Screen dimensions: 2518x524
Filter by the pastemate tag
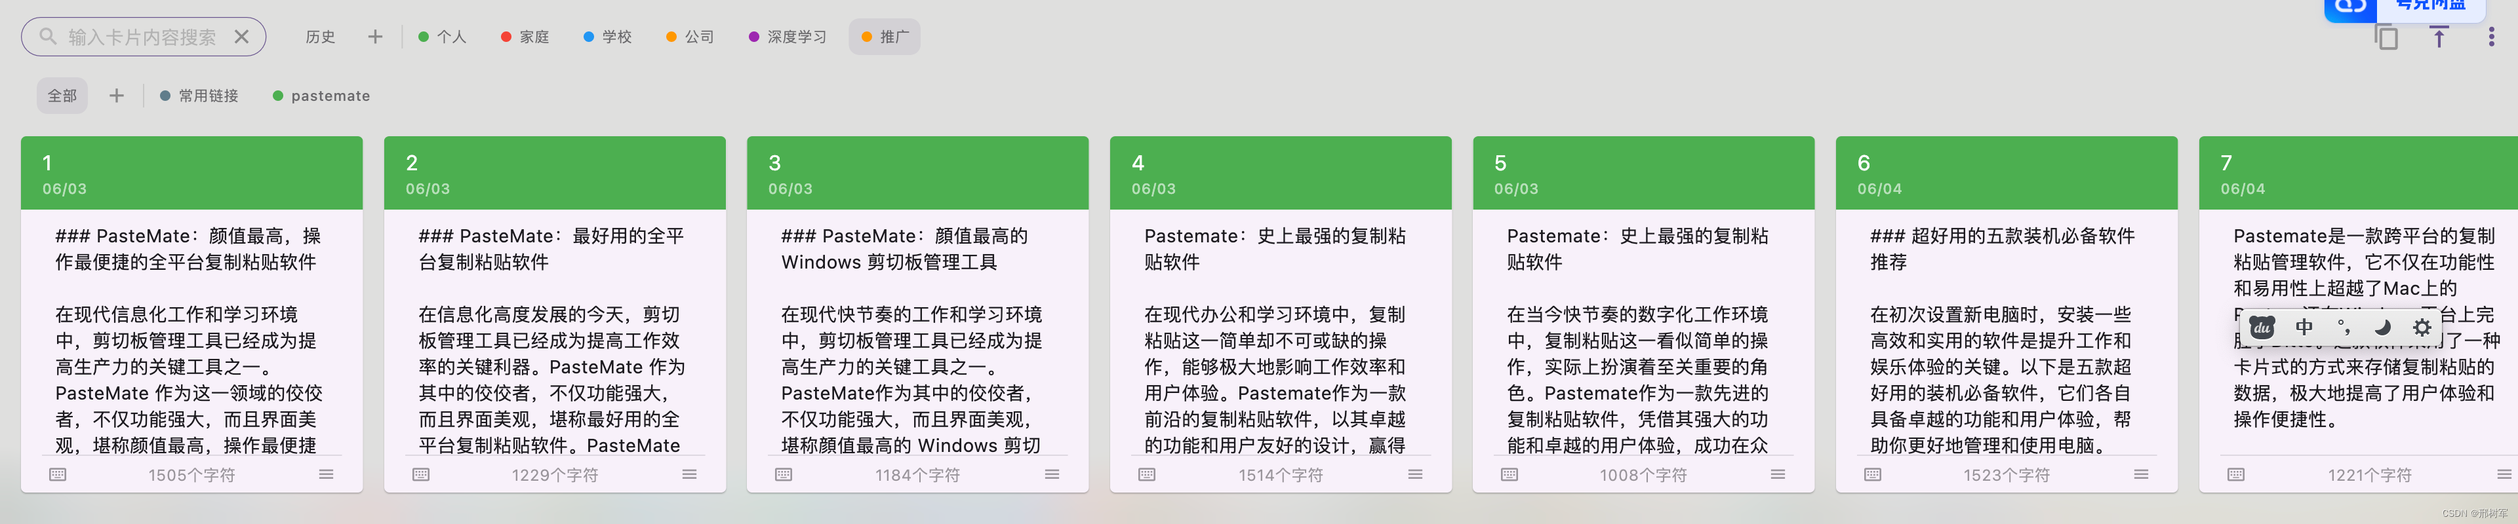321,96
